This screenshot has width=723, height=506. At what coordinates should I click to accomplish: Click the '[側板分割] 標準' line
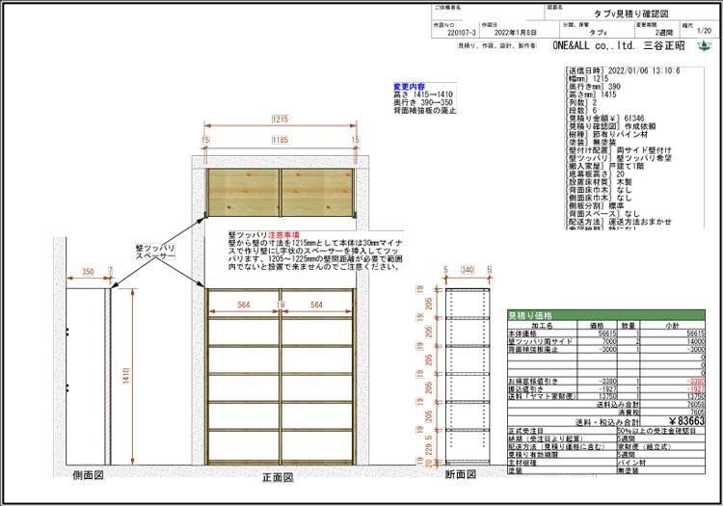pos(595,205)
